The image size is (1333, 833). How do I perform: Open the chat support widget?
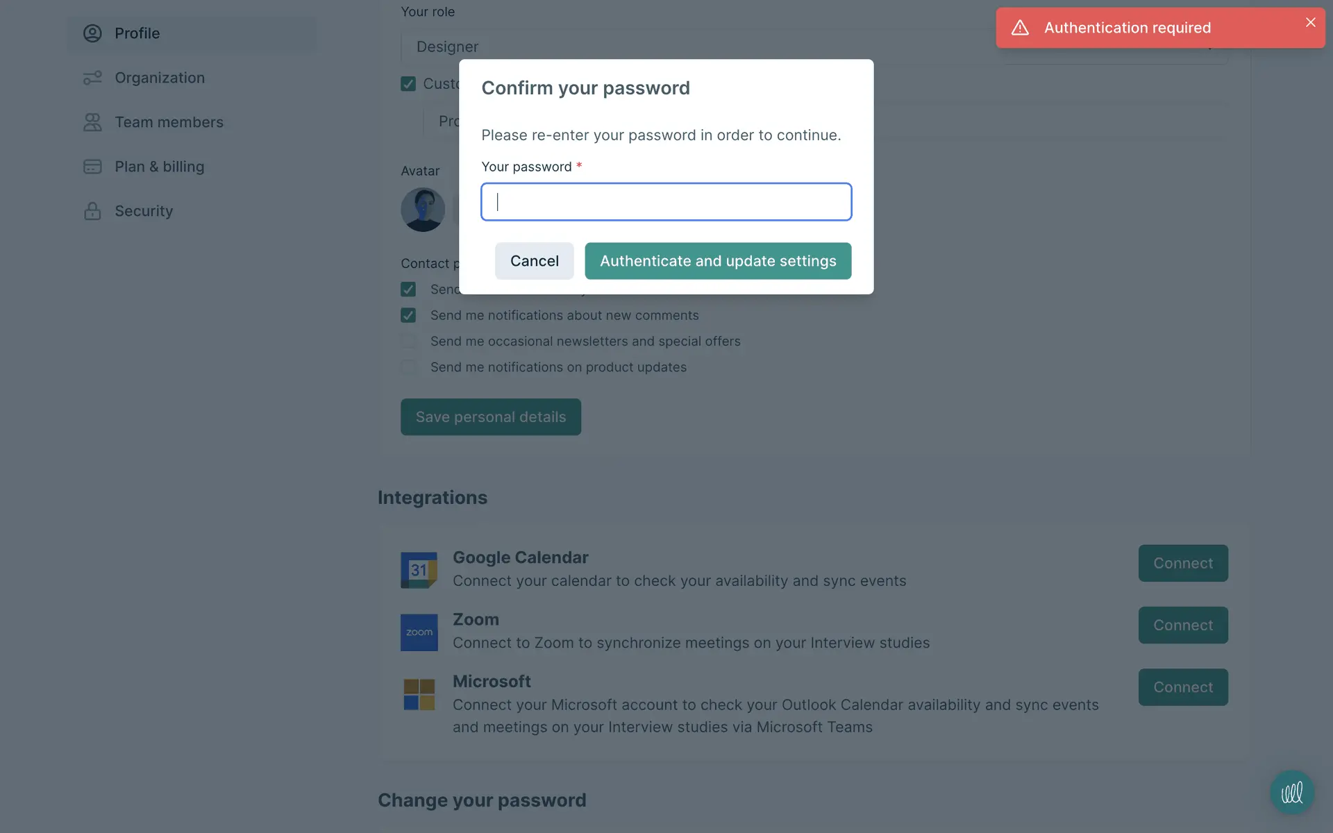click(1291, 792)
